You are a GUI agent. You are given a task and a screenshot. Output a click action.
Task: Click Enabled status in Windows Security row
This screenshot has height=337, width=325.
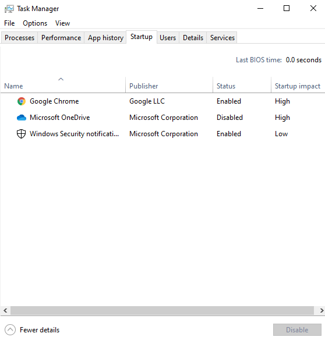coord(229,134)
